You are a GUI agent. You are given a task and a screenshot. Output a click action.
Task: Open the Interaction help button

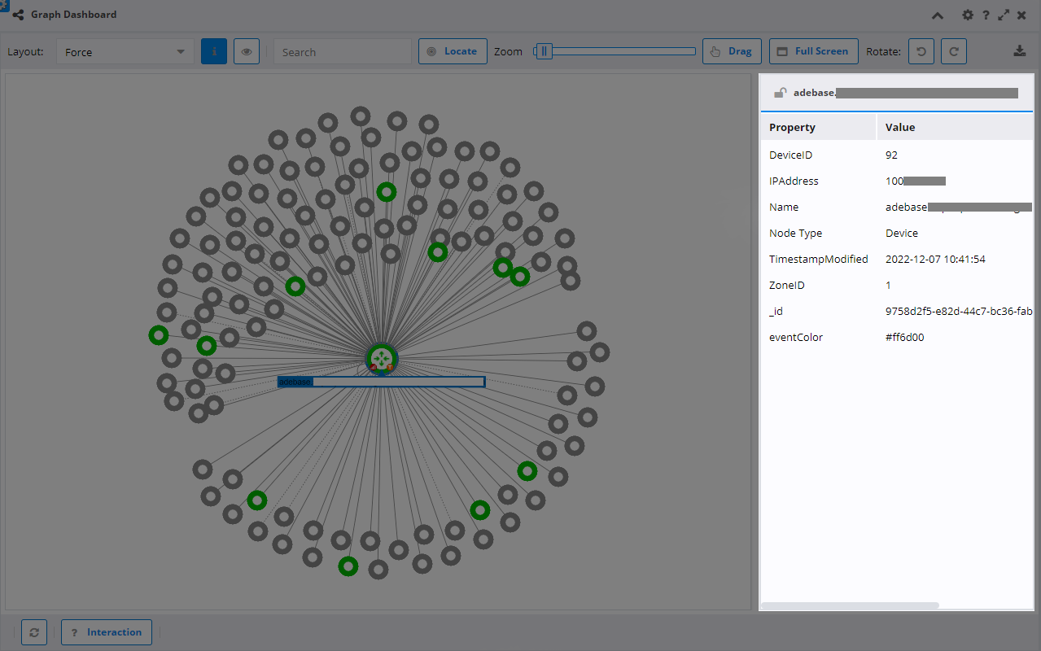(x=106, y=632)
